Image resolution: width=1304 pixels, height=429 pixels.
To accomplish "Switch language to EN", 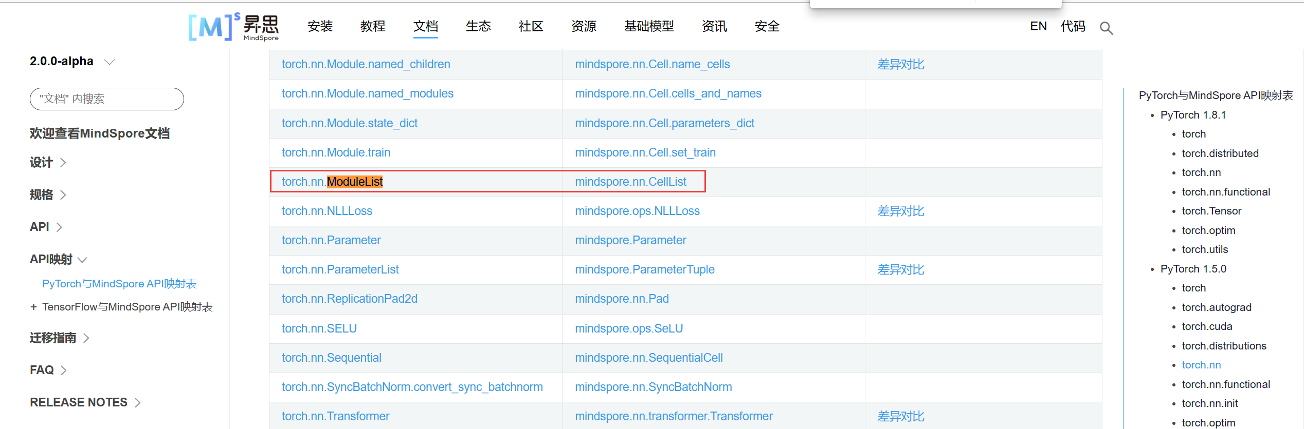I will pos(1038,26).
